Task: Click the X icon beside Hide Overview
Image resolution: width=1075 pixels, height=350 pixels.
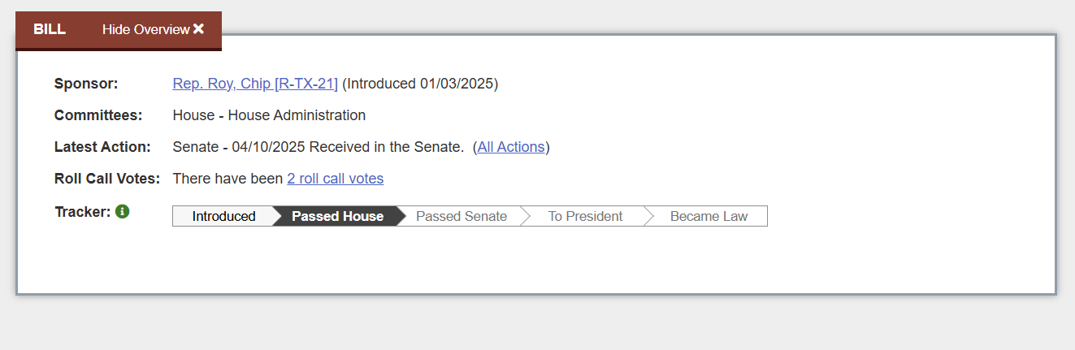Action: (x=198, y=29)
